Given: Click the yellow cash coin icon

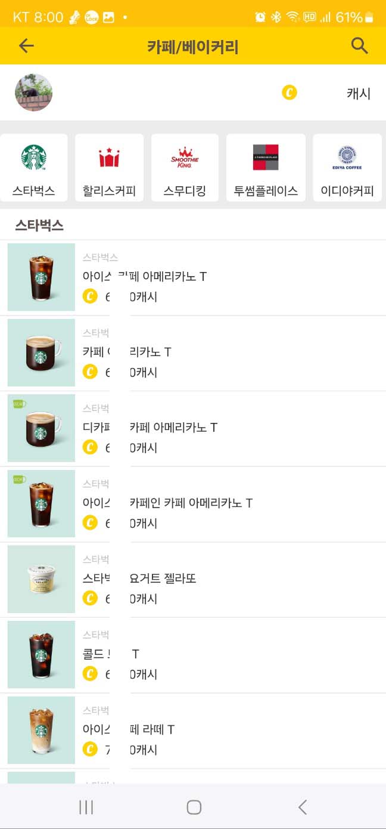Looking at the screenshot, I should [x=289, y=93].
